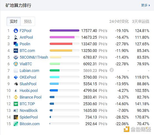Click the Poolin logo icon
Viewport: 154px width, 135px height.
pos(16,44)
